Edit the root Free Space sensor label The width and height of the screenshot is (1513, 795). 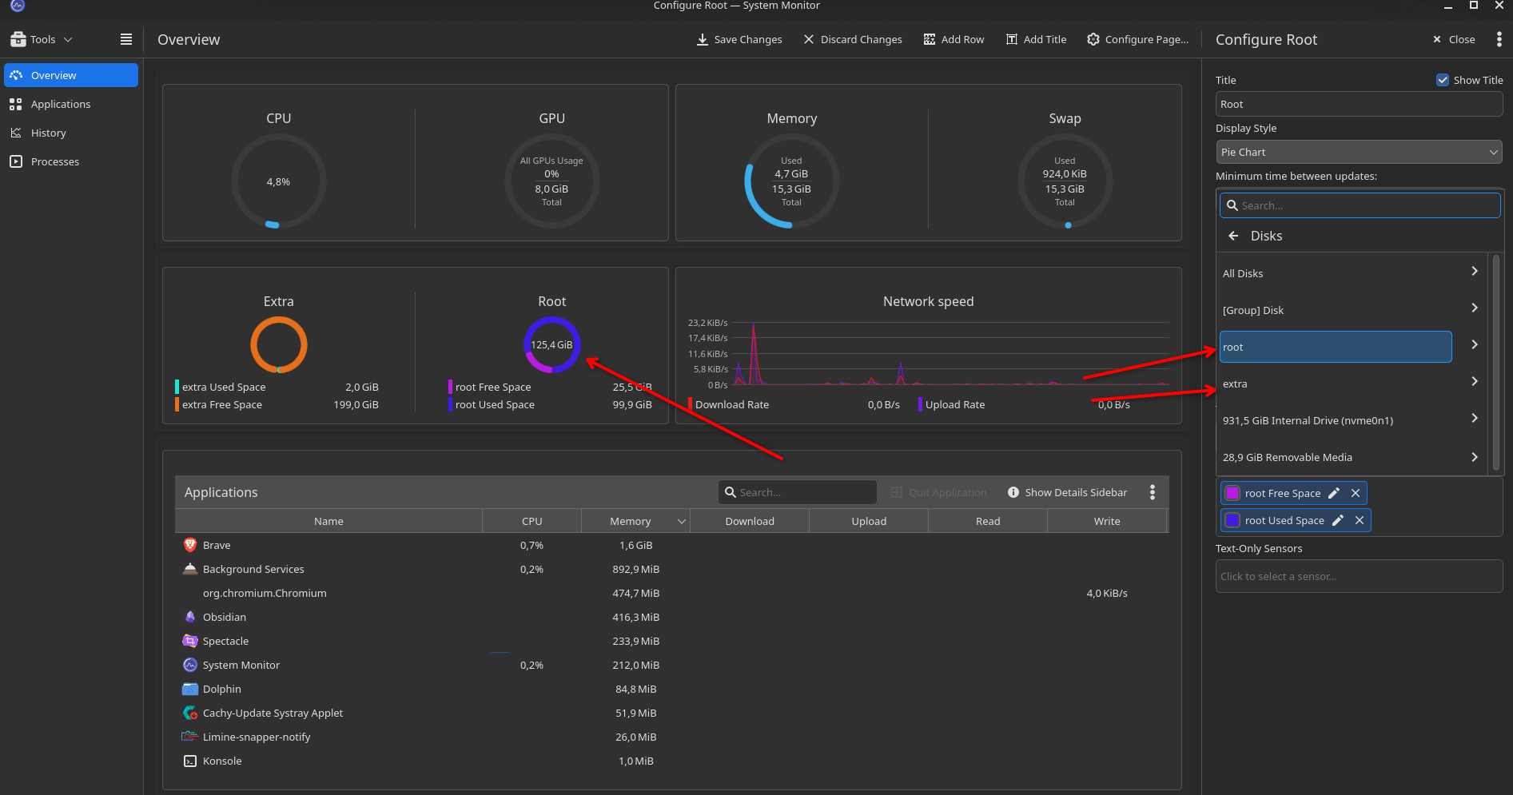[1333, 493]
